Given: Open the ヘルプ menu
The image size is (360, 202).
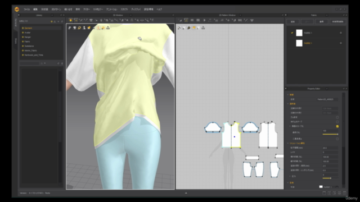Looking at the screenshot, I should (x=159, y=10).
